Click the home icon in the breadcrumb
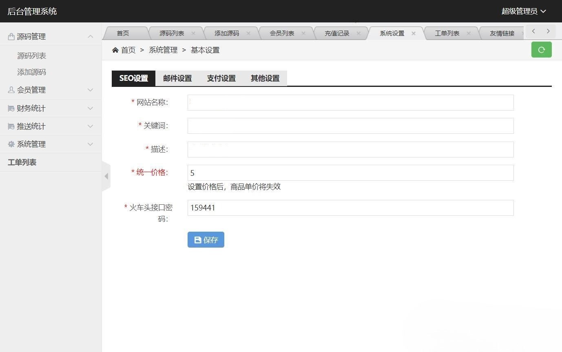 [115, 50]
